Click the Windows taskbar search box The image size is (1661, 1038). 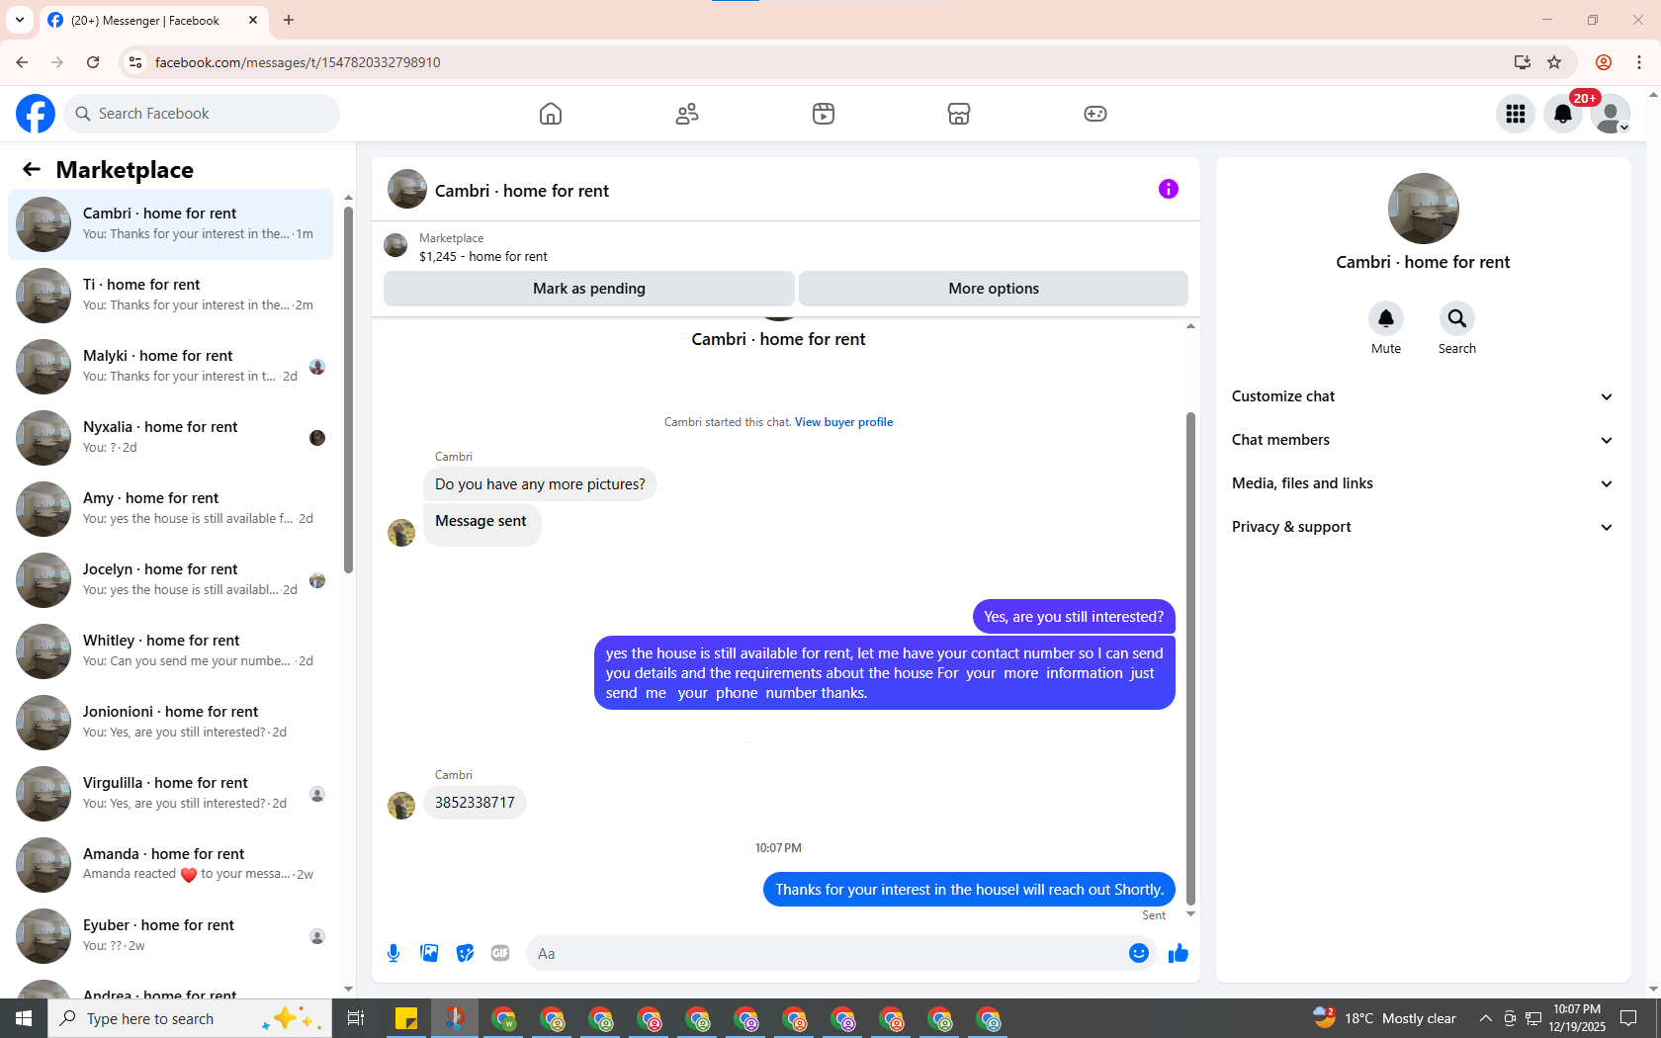(x=190, y=1018)
